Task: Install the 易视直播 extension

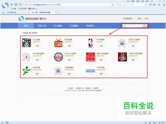Action: 69,46
